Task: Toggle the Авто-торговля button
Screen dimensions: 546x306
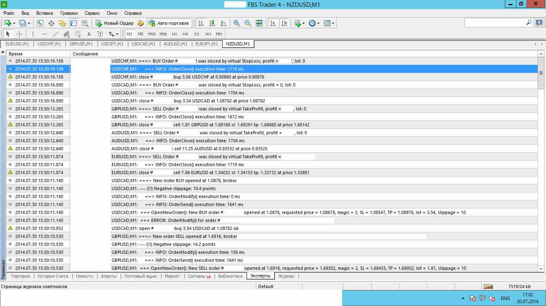Action: pyautogui.click(x=169, y=23)
